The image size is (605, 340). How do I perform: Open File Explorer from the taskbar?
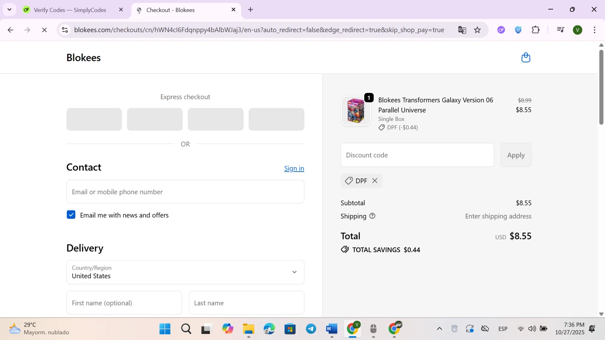pos(248,329)
